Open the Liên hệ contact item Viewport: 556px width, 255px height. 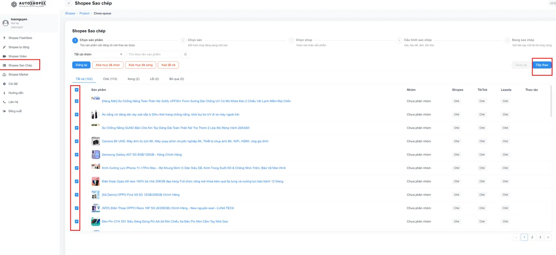(13, 102)
